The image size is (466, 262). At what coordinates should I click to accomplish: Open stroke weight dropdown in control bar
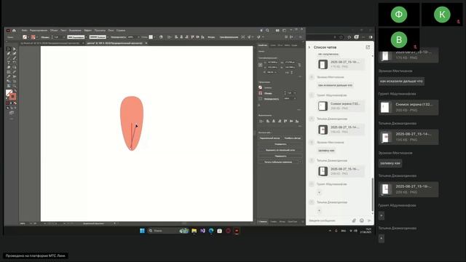tap(64, 37)
